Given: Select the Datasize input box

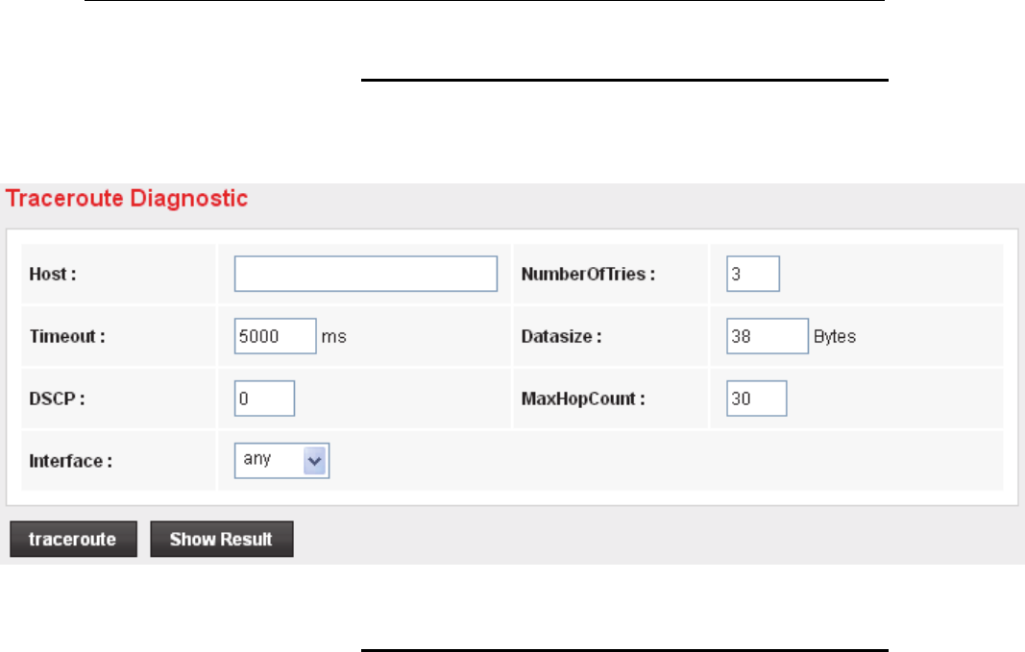Looking at the screenshot, I should pyautogui.click(x=767, y=336).
